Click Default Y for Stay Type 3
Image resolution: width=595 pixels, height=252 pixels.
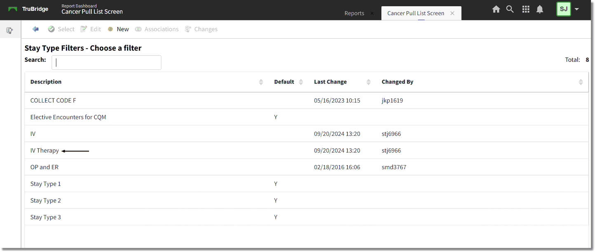tap(276, 217)
